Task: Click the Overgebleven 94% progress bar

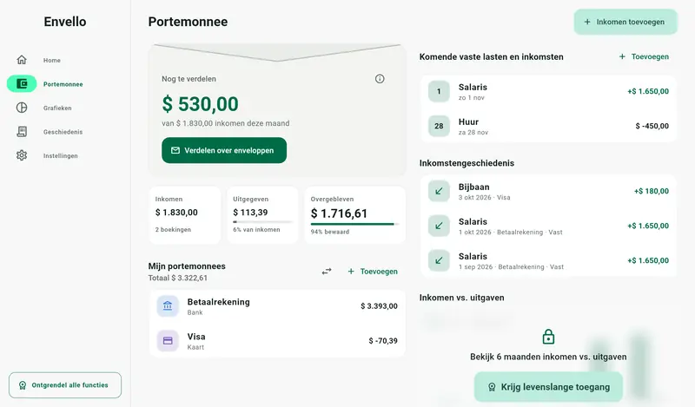Action: (354, 224)
